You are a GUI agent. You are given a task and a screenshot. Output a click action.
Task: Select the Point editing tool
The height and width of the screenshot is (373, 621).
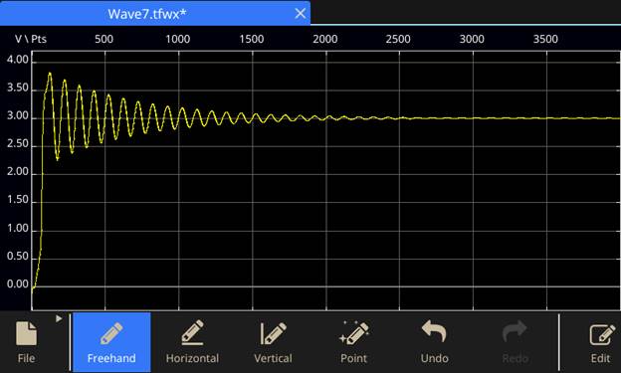tap(353, 342)
